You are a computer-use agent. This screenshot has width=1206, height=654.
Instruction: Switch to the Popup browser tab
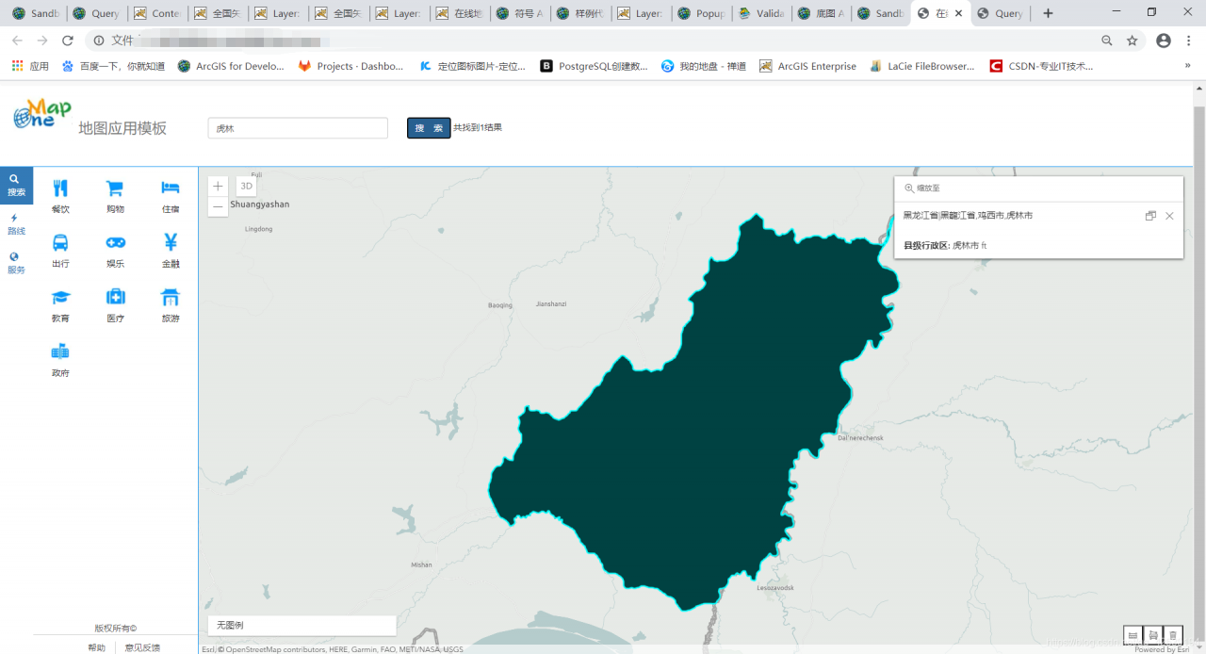click(702, 13)
